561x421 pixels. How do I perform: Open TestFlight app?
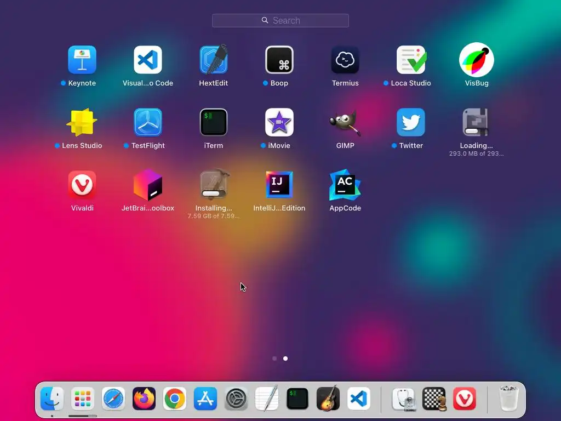pyautogui.click(x=148, y=122)
